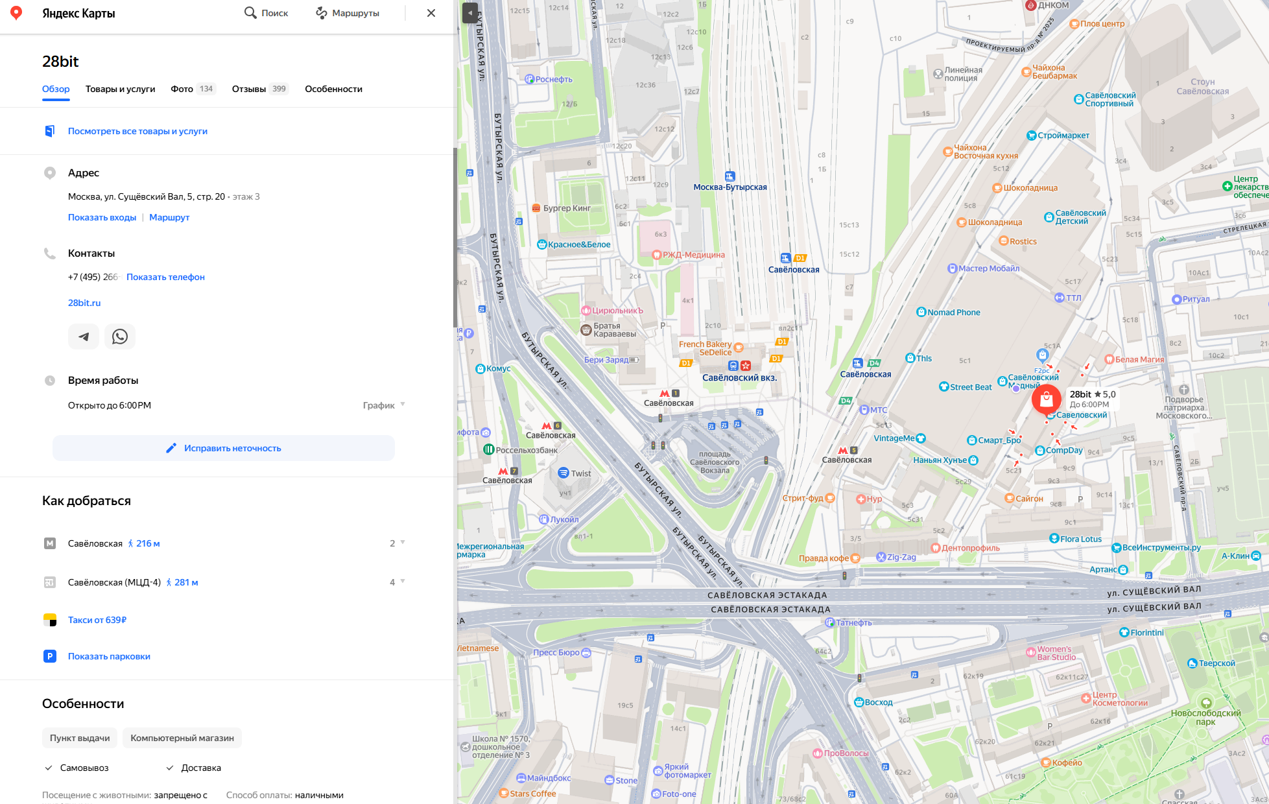1269x804 pixels.
Task: Click the side panel vertical scrollbar
Action: pos(455,237)
